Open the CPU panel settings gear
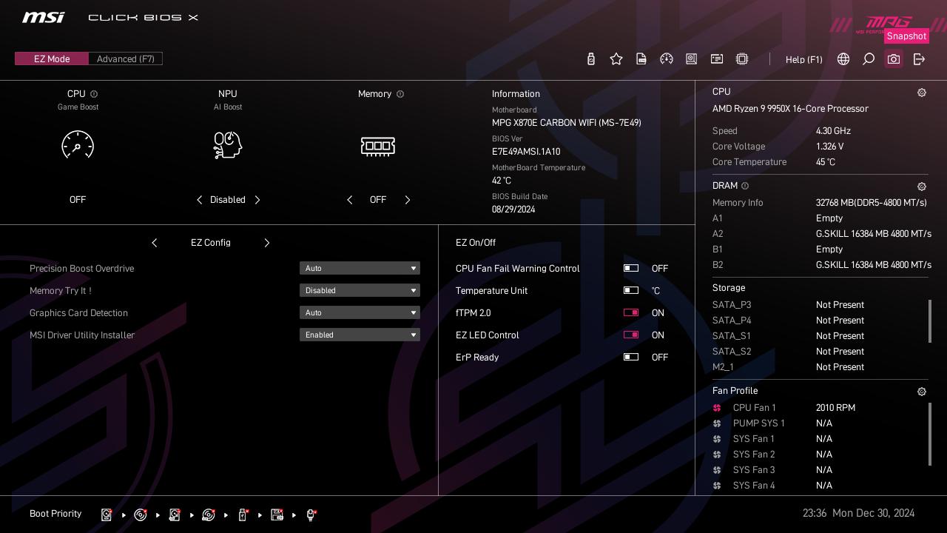This screenshot has height=533, width=947. (x=922, y=93)
